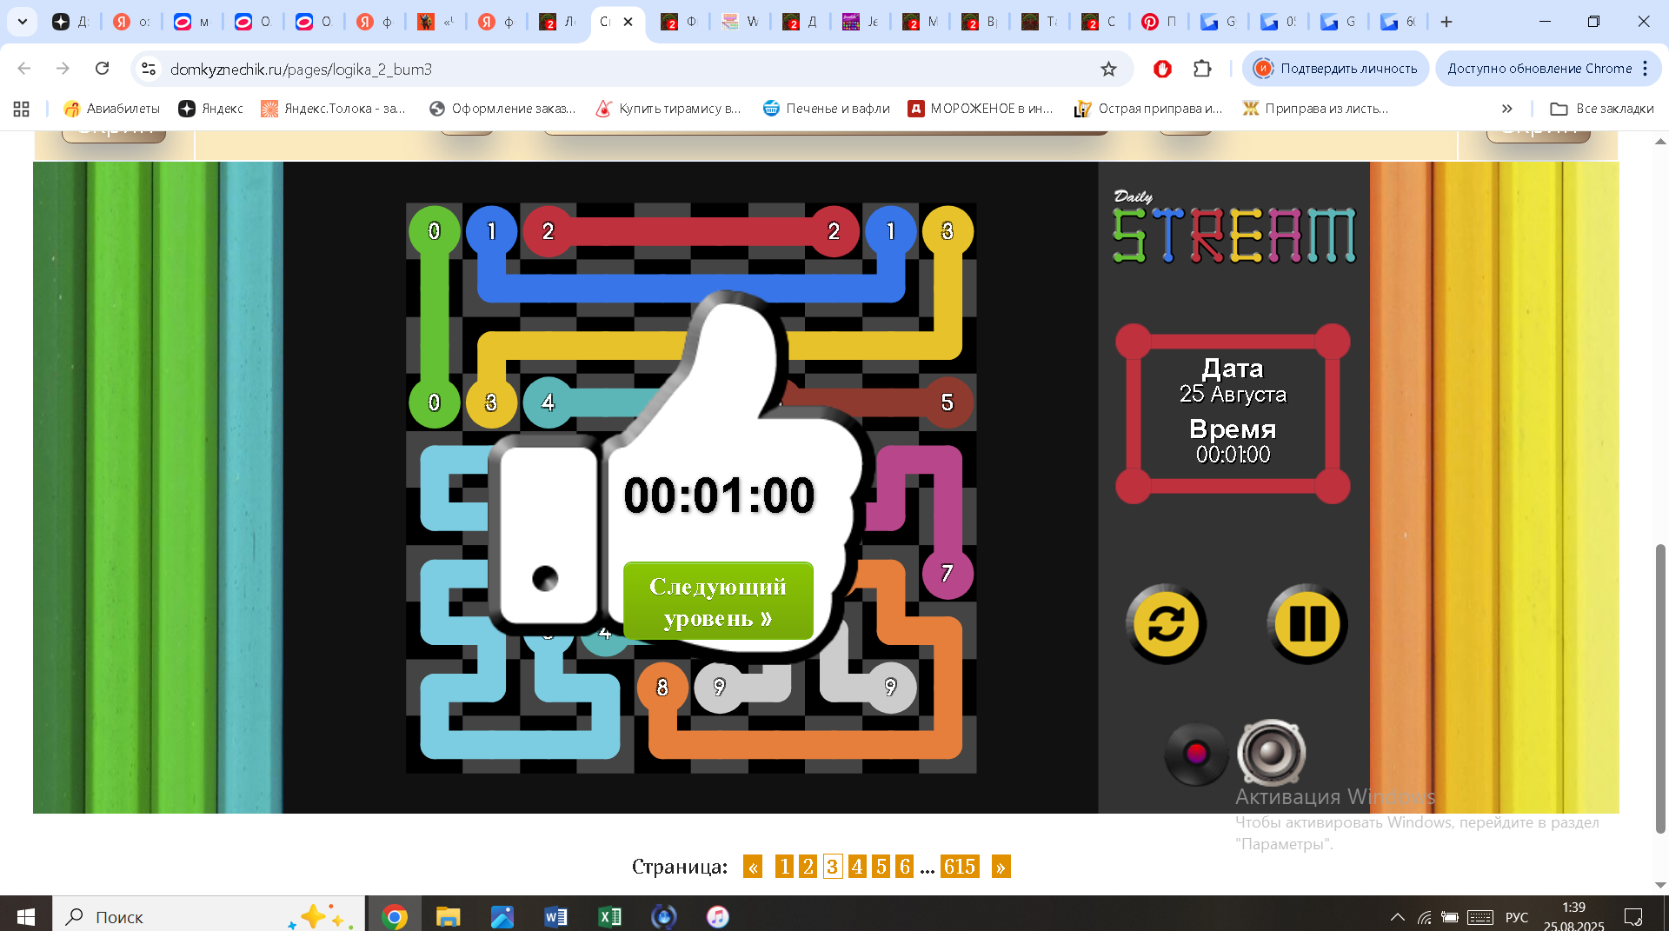
Task: Click Доступно обновление Chrome button
Action: pos(1539,69)
